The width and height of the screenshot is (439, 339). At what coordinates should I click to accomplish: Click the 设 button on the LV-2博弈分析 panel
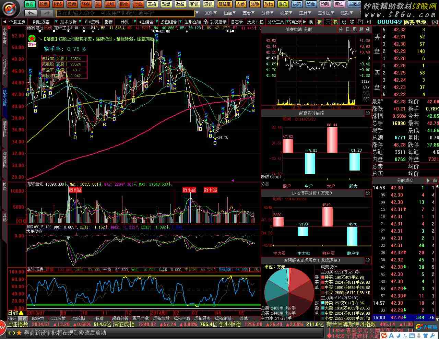pyautogui.click(x=368, y=193)
